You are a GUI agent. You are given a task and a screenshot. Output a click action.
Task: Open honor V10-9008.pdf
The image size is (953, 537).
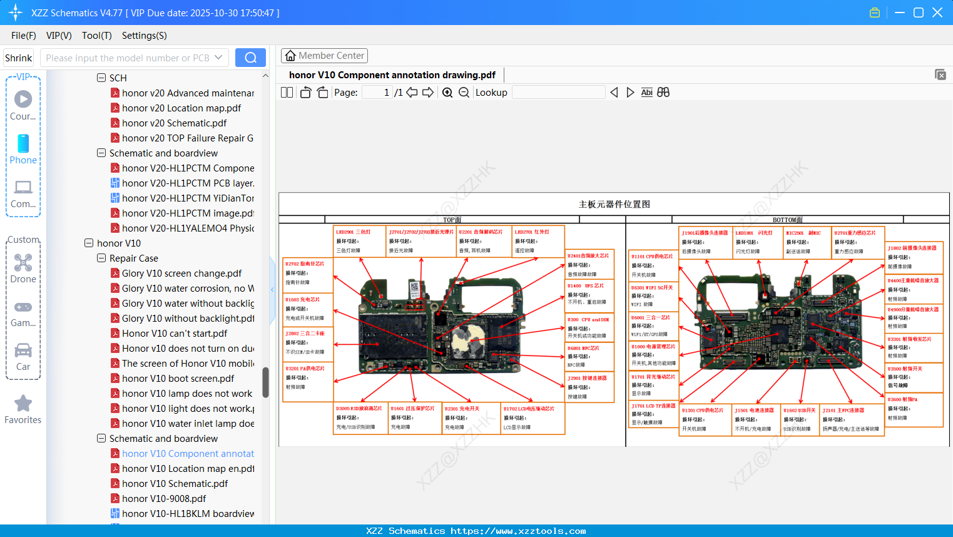click(164, 498)
